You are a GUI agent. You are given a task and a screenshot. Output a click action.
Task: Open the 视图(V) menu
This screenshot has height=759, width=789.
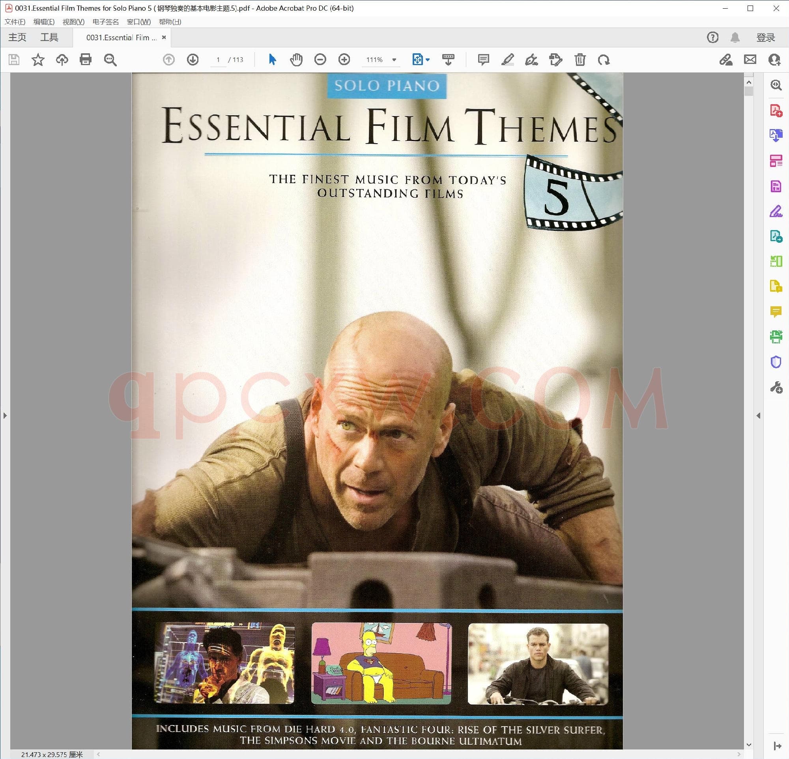[73, 22]
